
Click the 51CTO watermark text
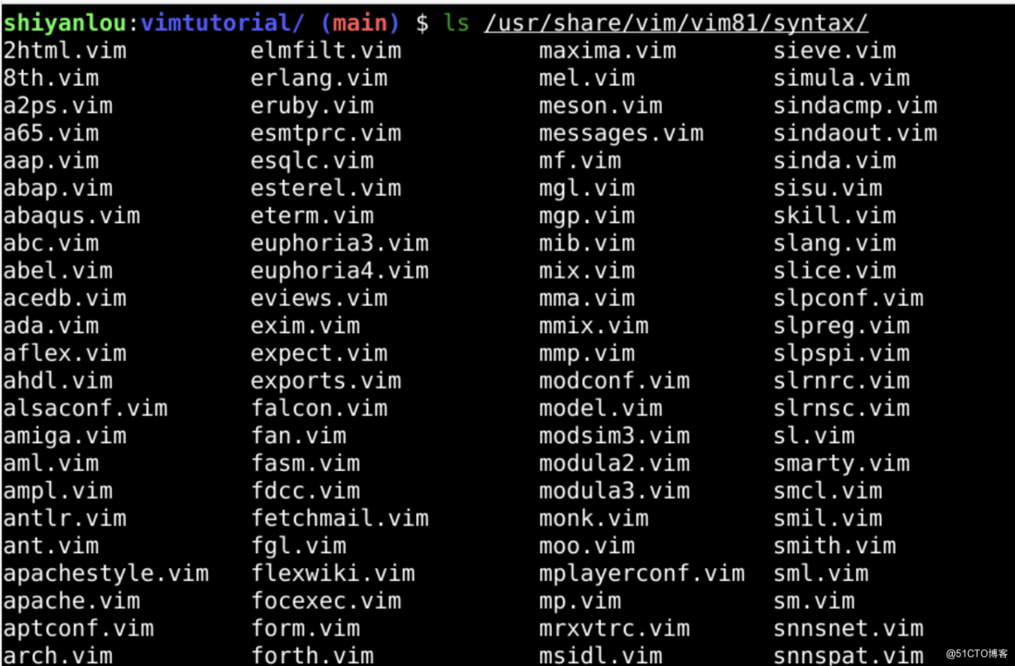[977, 654]
